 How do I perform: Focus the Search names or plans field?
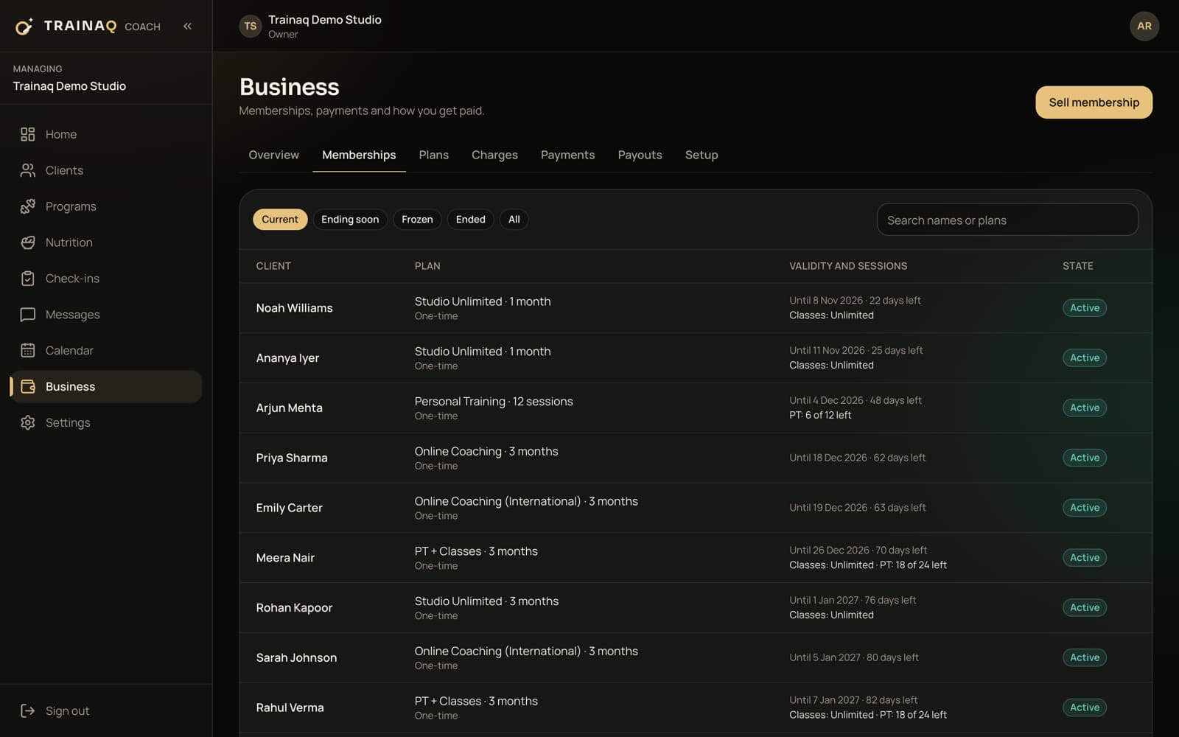click(x=1007, y=220)
